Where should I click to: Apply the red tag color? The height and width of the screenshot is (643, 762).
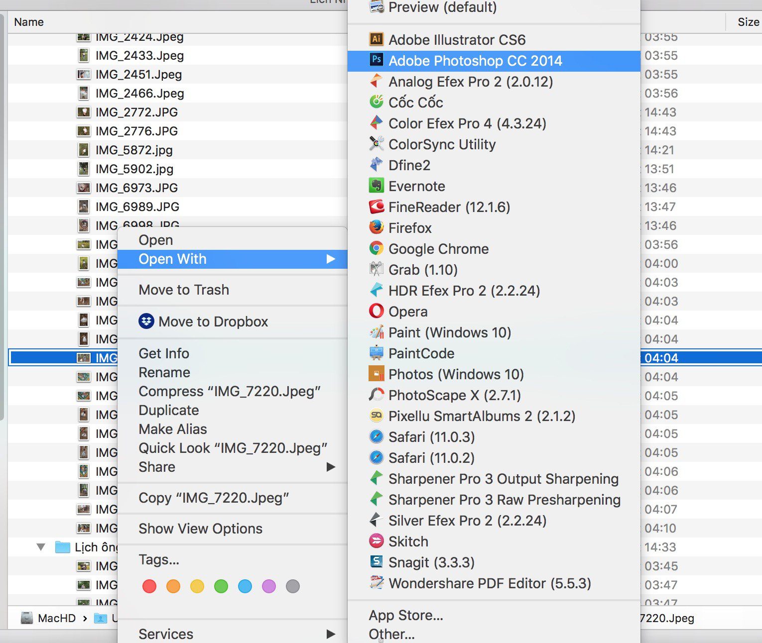click(149, 586)
